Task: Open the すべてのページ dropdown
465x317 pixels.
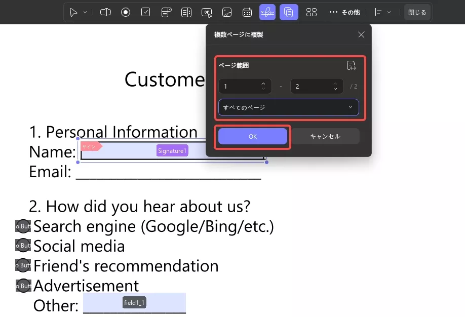Action: coord(289,107)
